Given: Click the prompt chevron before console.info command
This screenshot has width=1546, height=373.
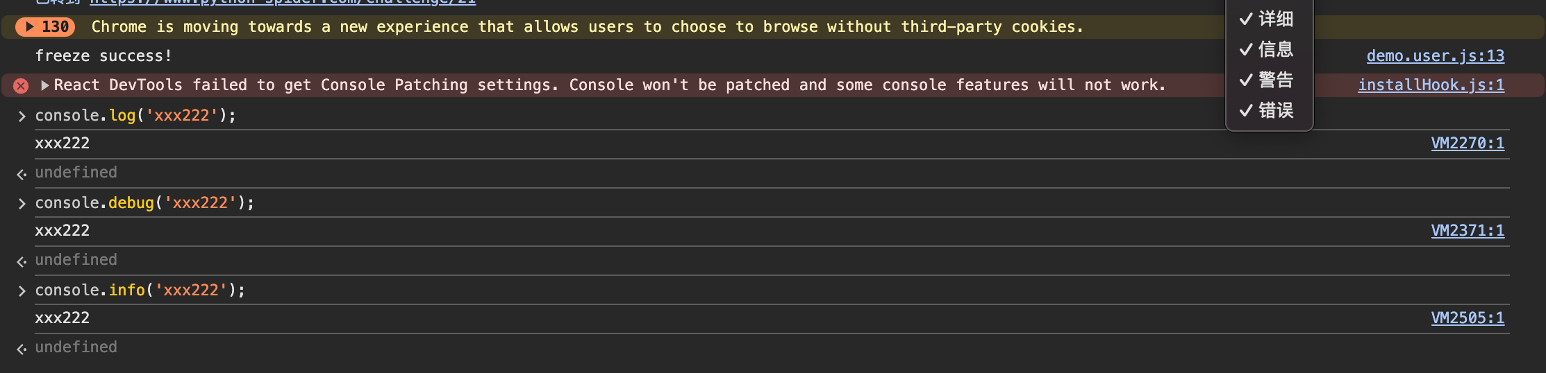Looking at the screenshot, I should pyautogui.click(x=22, y=291).
